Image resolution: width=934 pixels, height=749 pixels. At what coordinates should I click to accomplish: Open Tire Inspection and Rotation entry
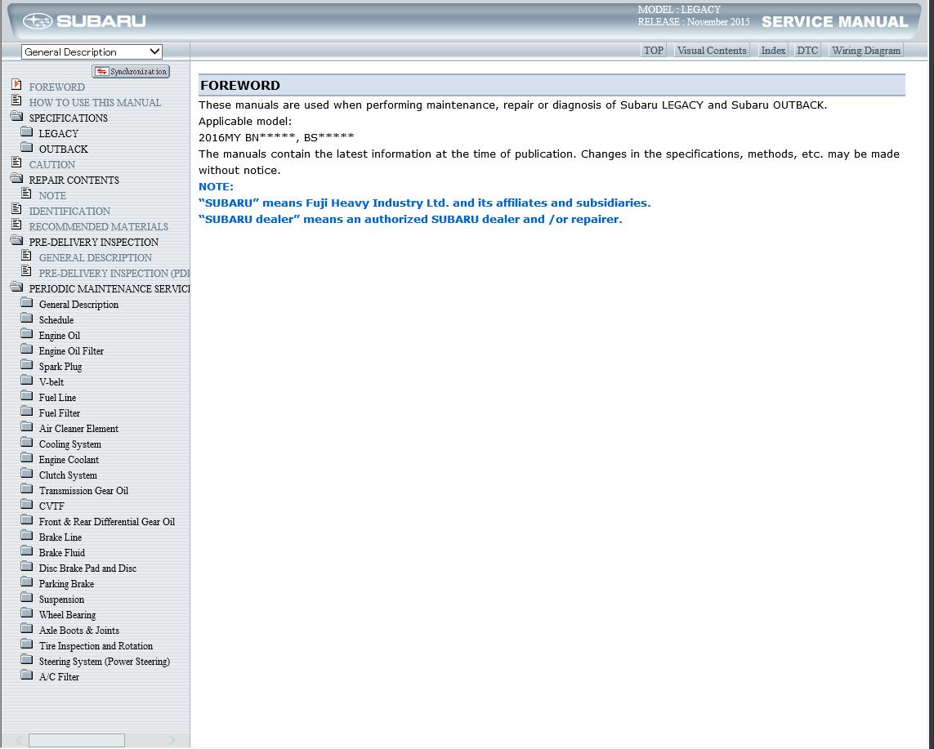[96, 645]
